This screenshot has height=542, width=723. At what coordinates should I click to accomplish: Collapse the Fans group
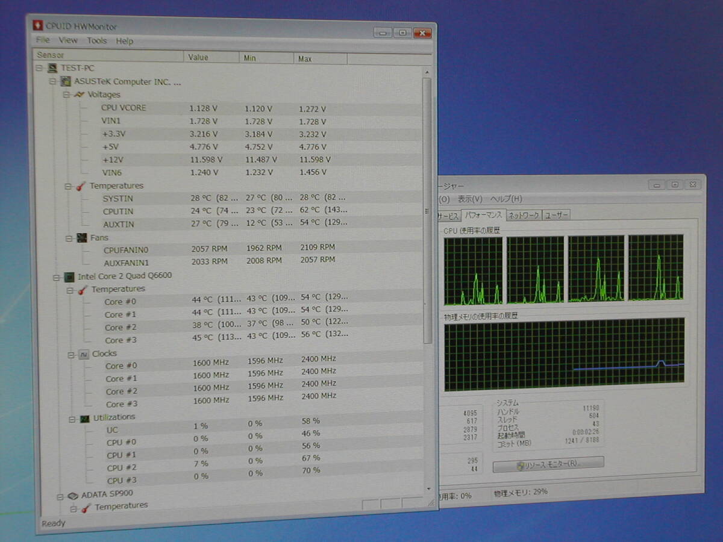(x=69, y=238)
